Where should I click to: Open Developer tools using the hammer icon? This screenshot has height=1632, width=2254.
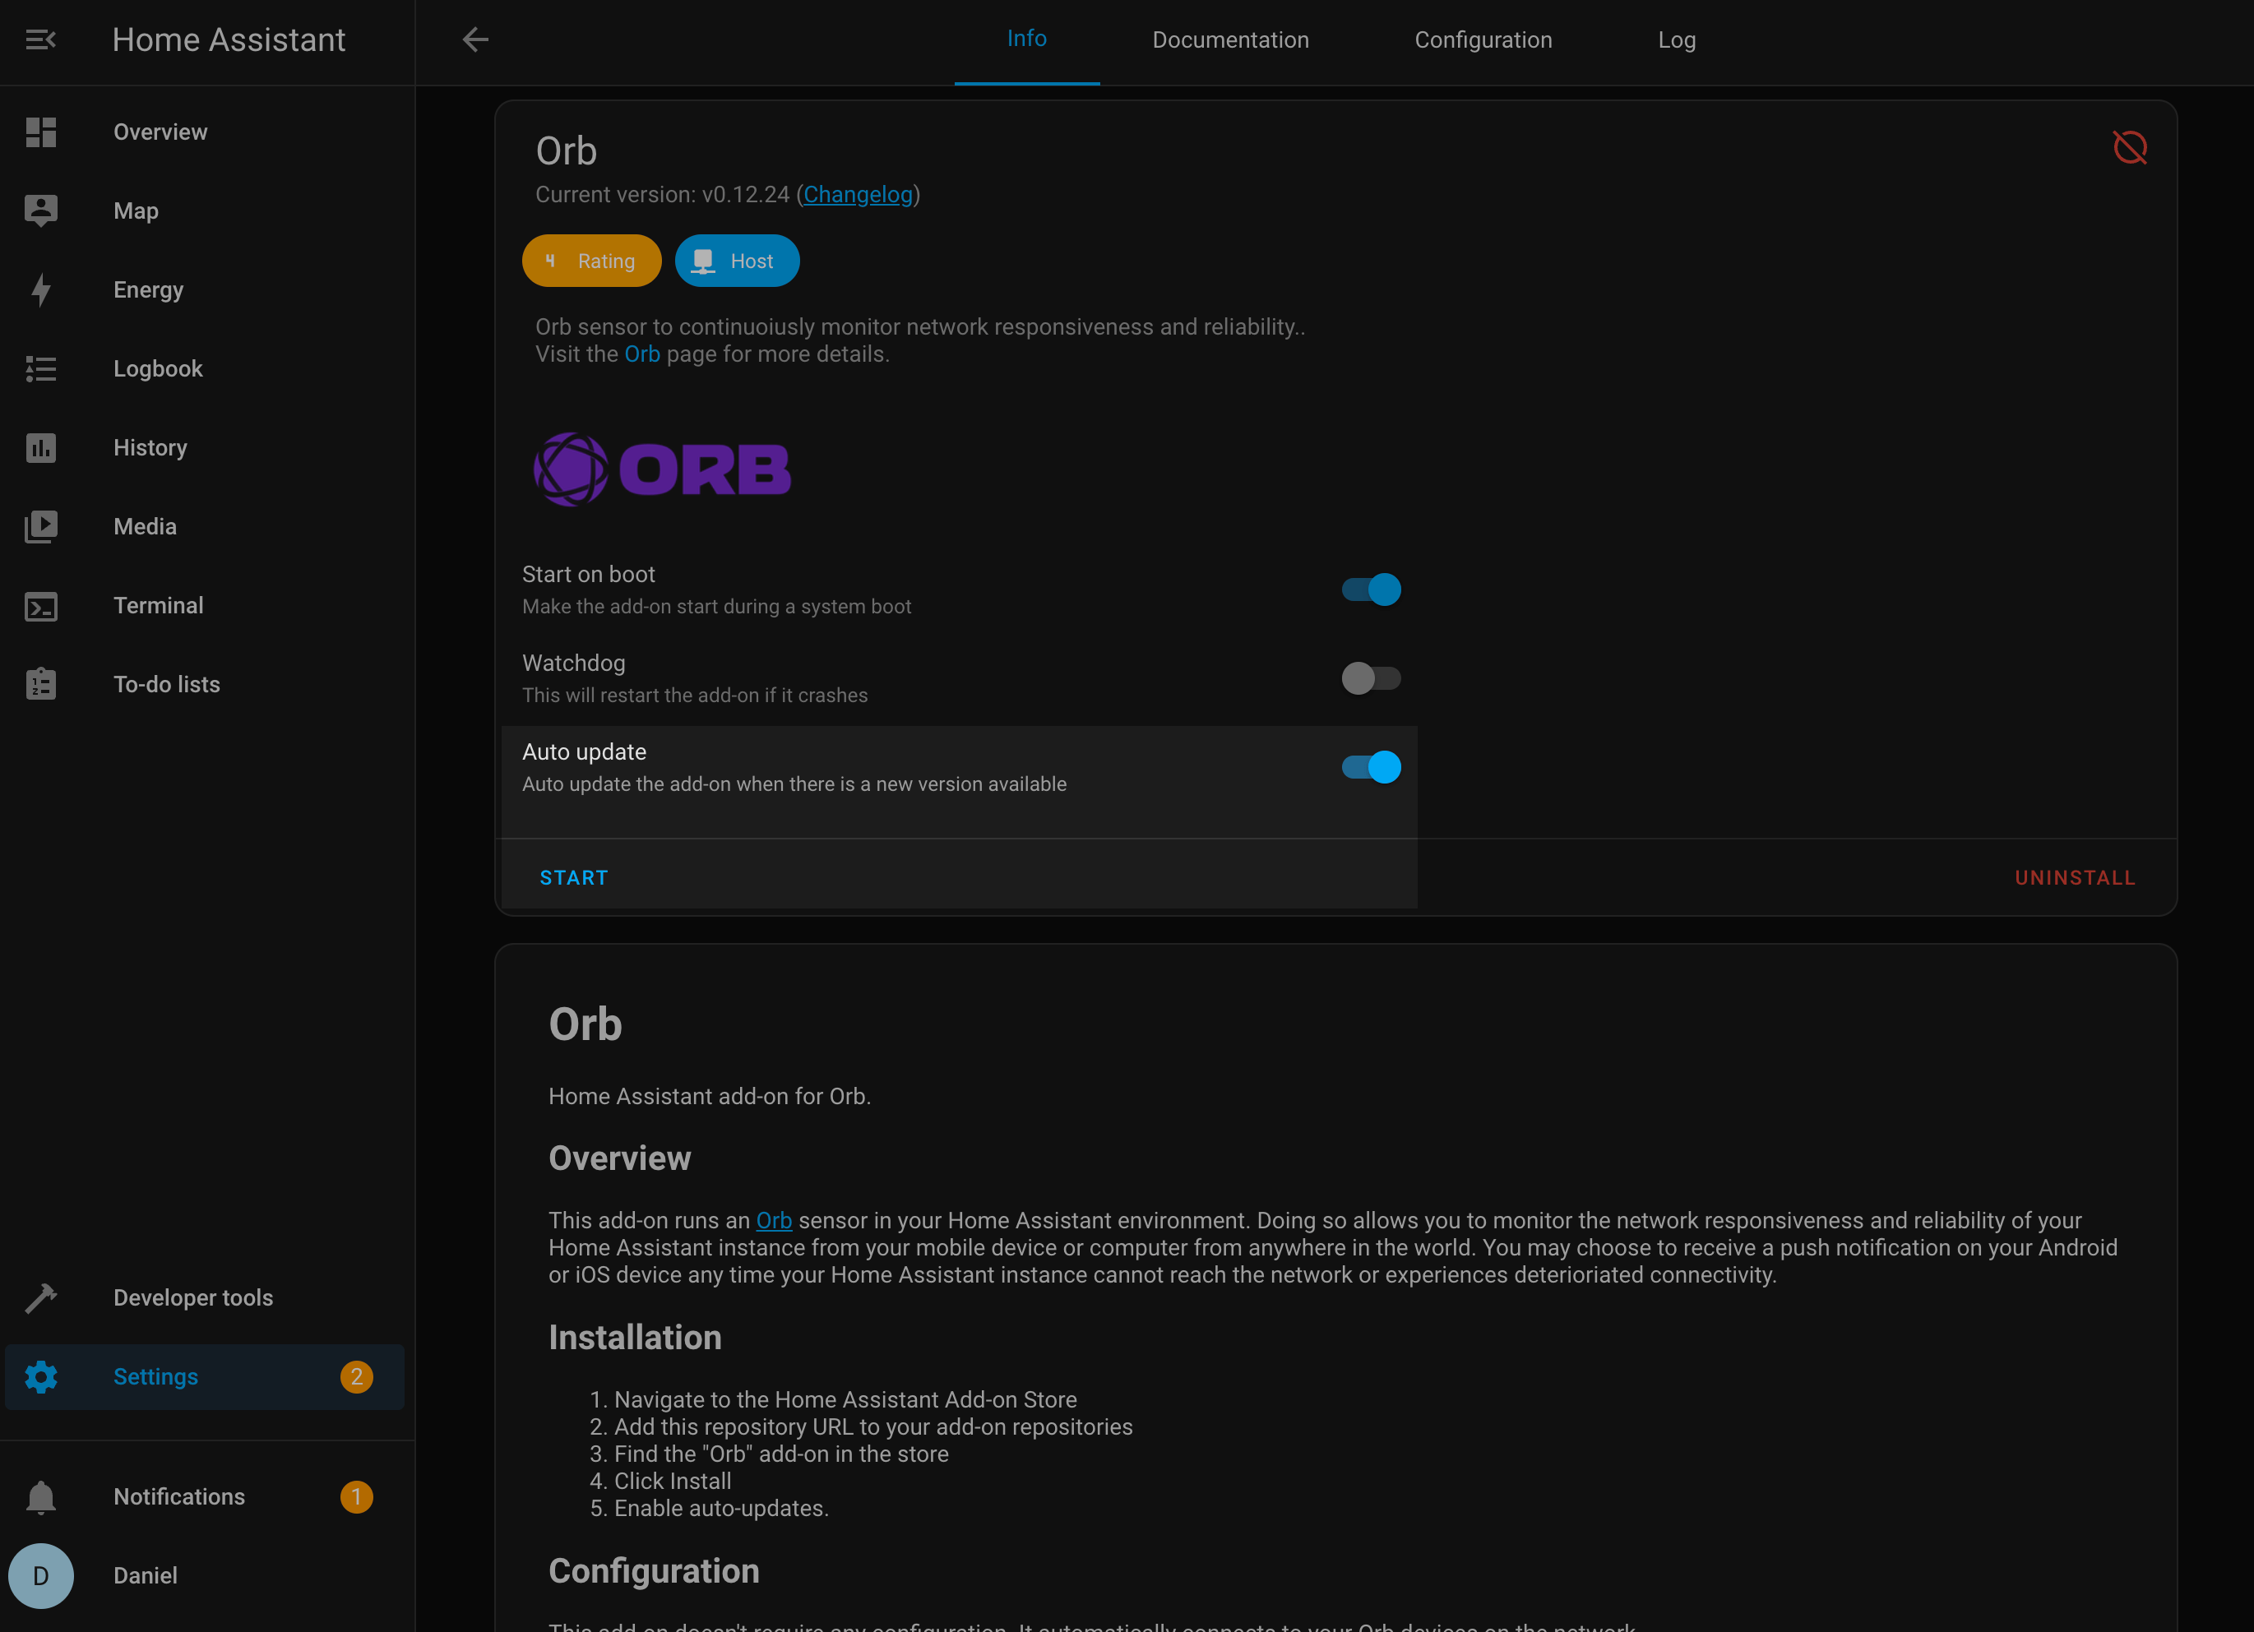point(41,1297)
